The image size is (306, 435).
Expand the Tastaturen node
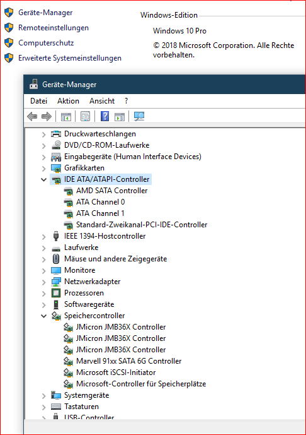[x=43, y=407]
